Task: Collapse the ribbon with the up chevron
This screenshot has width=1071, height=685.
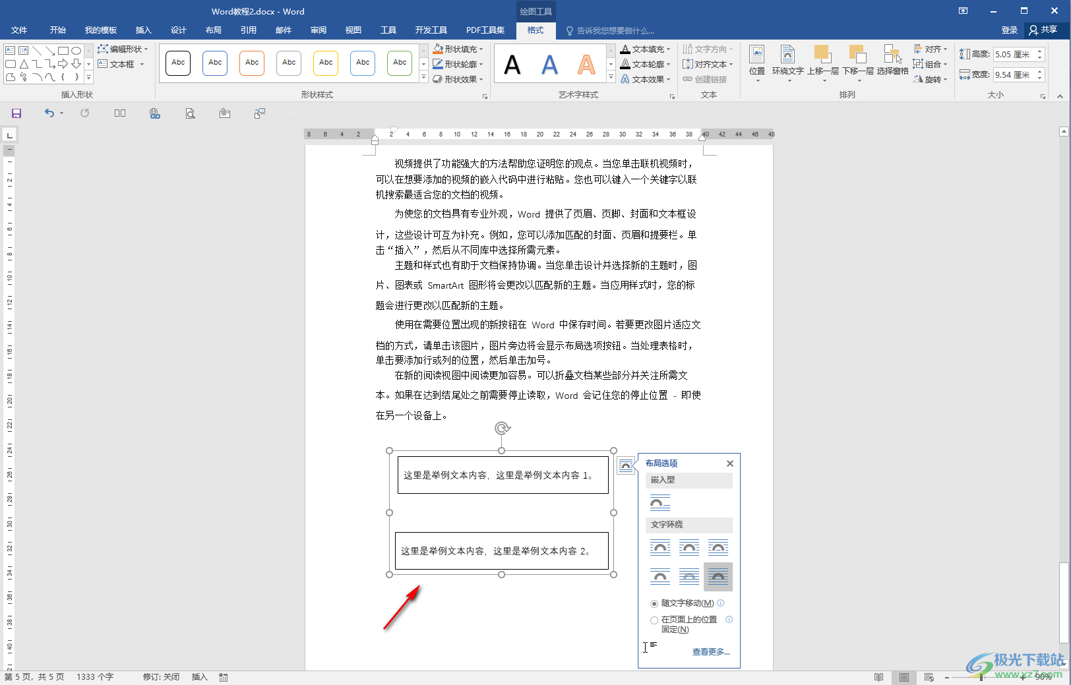Action: coord(1060,96)
